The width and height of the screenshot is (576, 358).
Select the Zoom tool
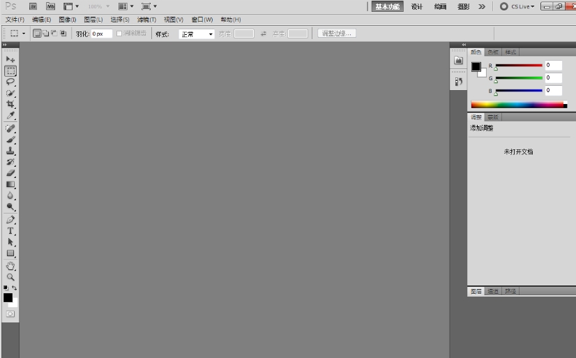coord(10,277)
